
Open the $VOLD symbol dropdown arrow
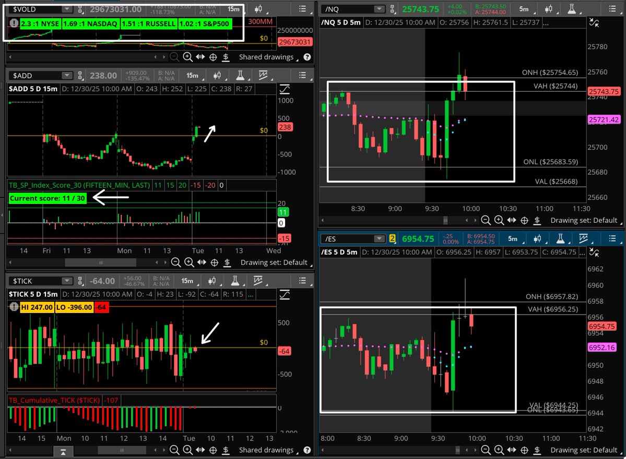point(67,9)
